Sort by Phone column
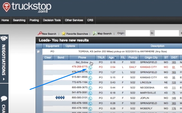Screen dimensions: 182x113 (x=82, y=58)
